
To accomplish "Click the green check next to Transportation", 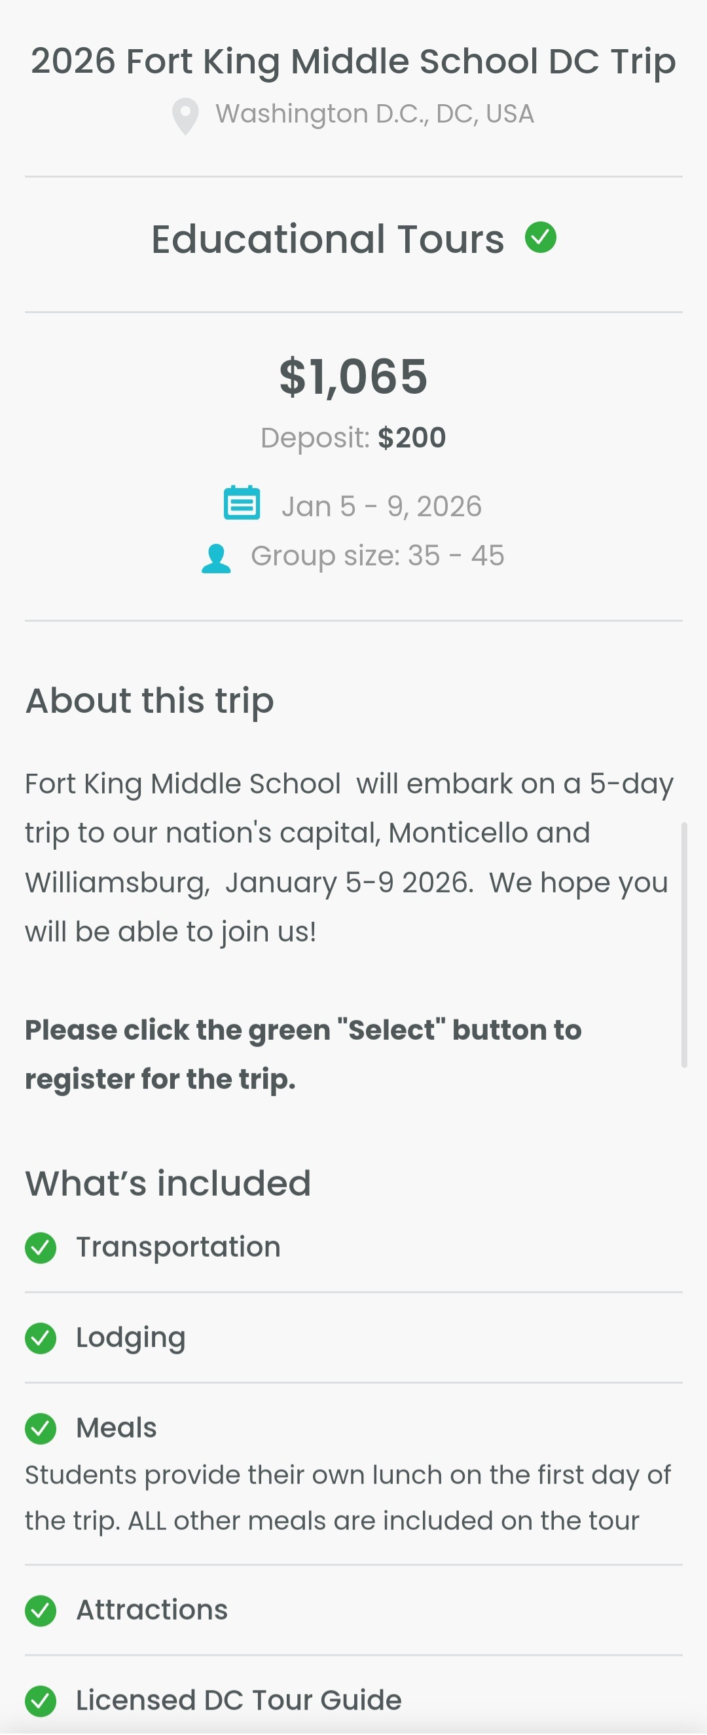I will [41, 1248].
